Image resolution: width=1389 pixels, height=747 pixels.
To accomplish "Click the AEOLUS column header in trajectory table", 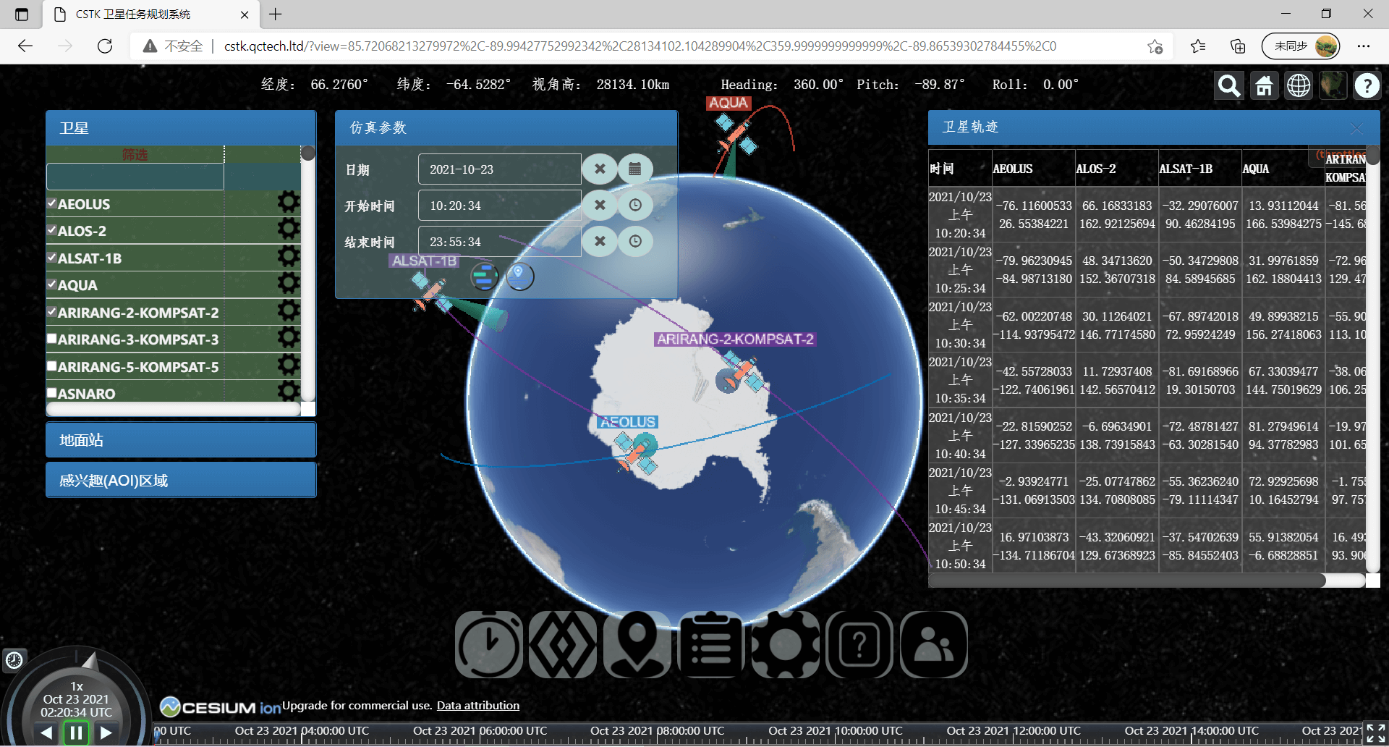I will (1013, 169).
